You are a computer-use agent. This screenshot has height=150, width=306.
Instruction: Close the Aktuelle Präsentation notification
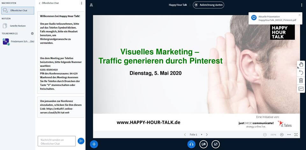(300, 15)
